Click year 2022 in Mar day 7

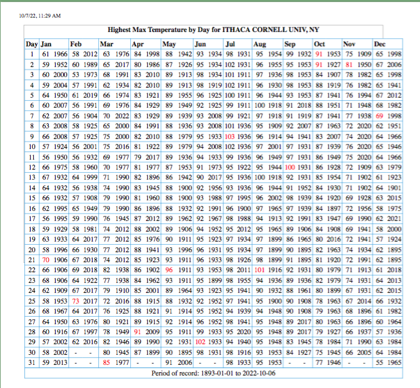coord(122,116)
